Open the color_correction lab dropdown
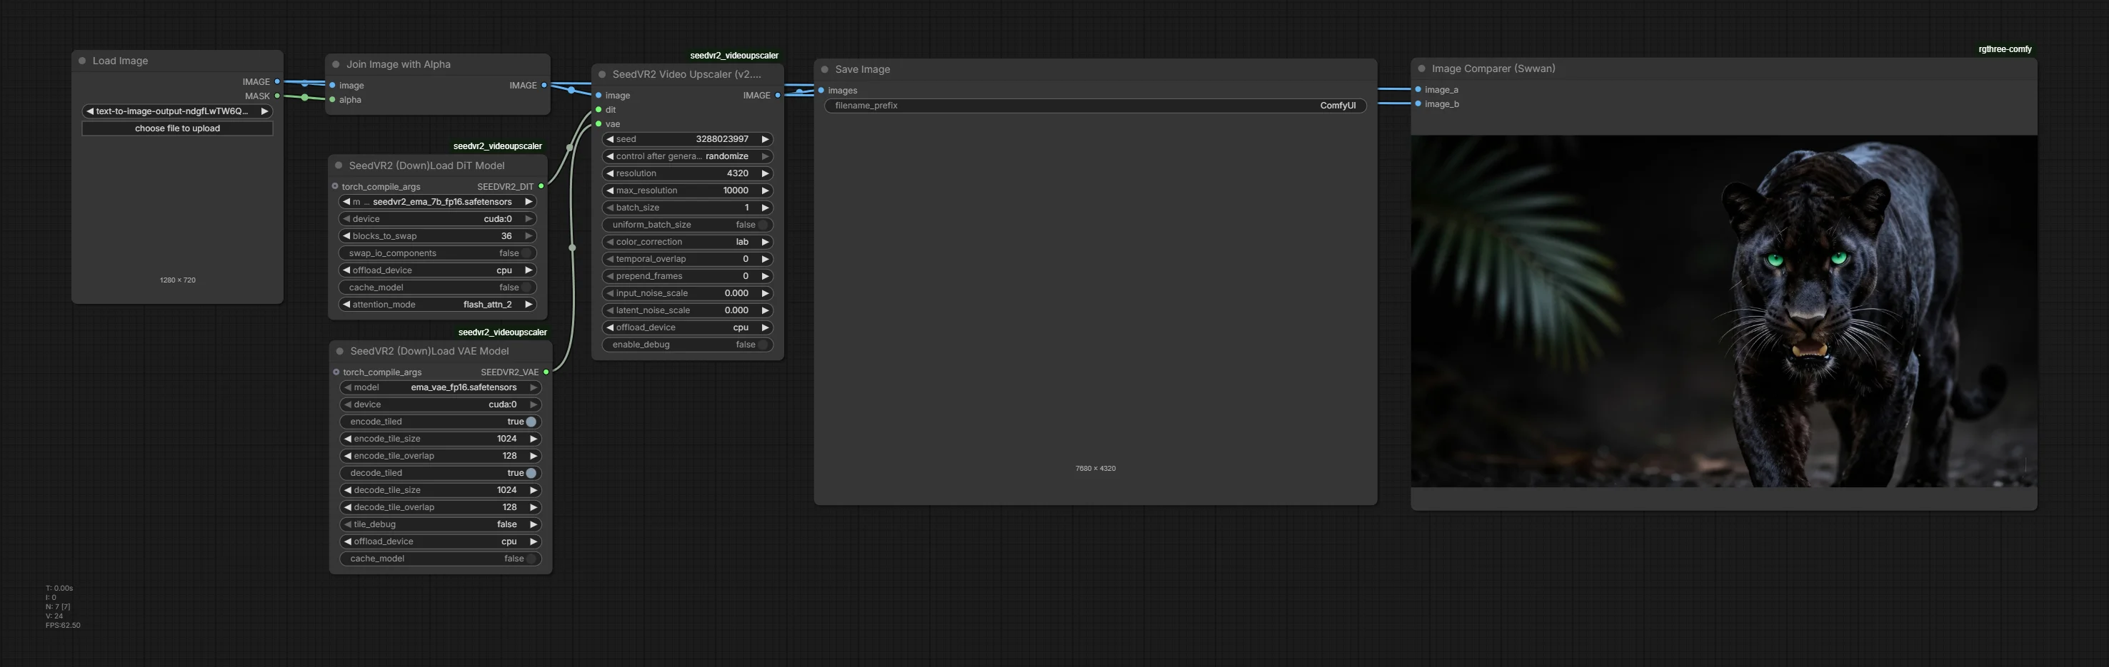Viewport: 2109px width, 667px height. coord(688,242)
